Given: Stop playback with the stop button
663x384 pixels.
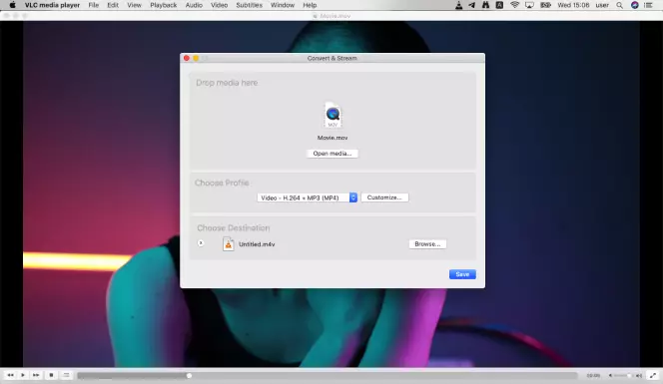Looking at the screenshot, I should [x=51, y=375].
